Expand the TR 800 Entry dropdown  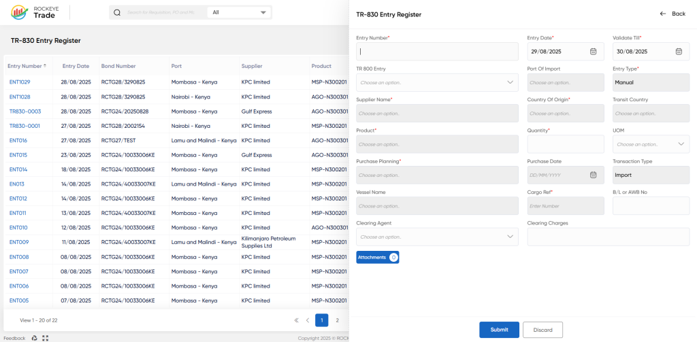click(x=437, y=83)
